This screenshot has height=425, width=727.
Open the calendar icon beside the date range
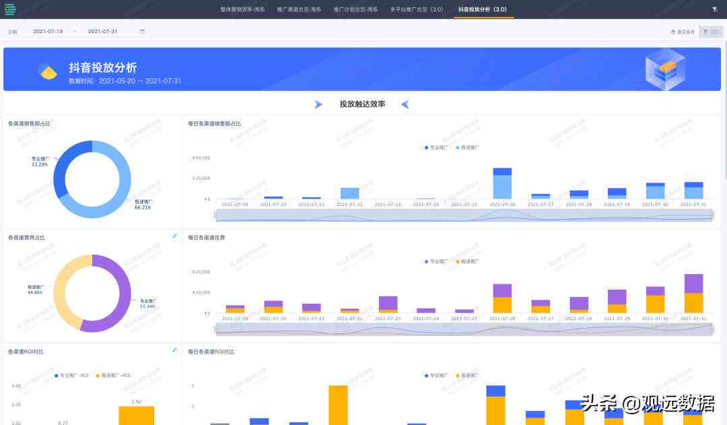(x=142, y=32)
